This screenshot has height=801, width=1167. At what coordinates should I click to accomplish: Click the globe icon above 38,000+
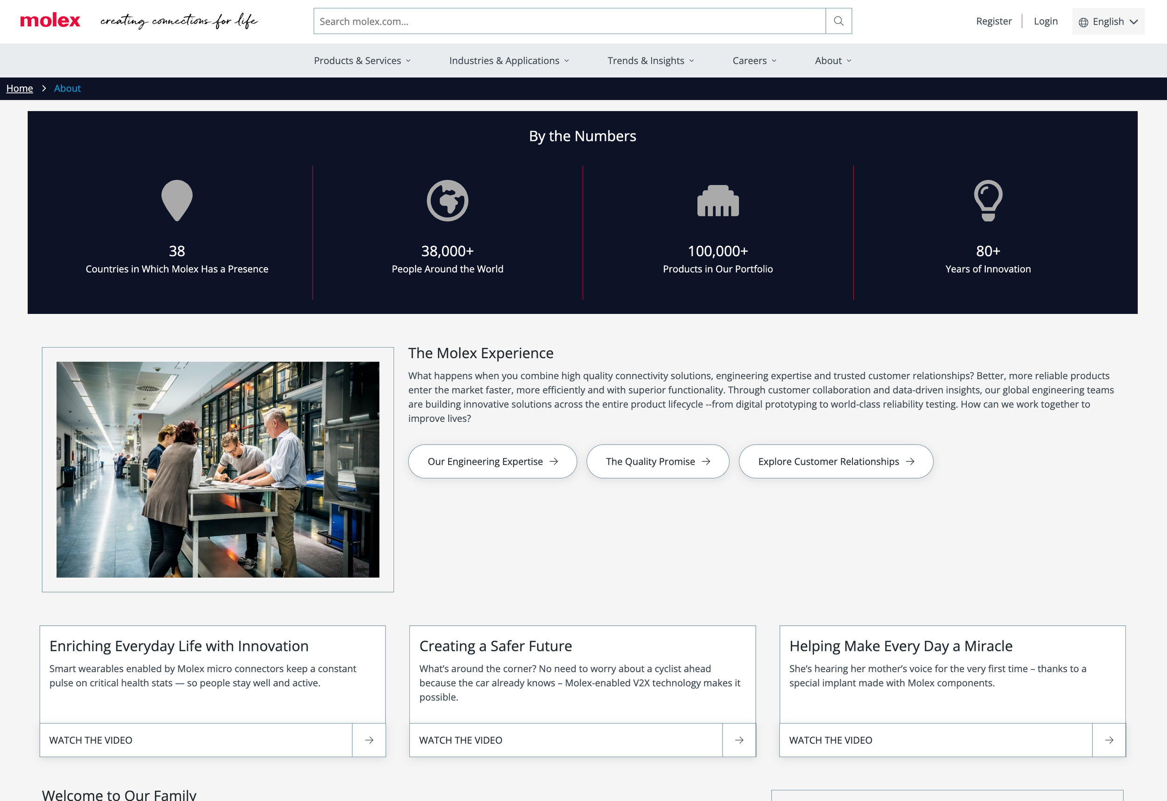tap(447, 200)
